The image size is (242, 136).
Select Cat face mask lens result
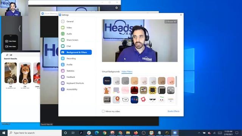point(25,73)
